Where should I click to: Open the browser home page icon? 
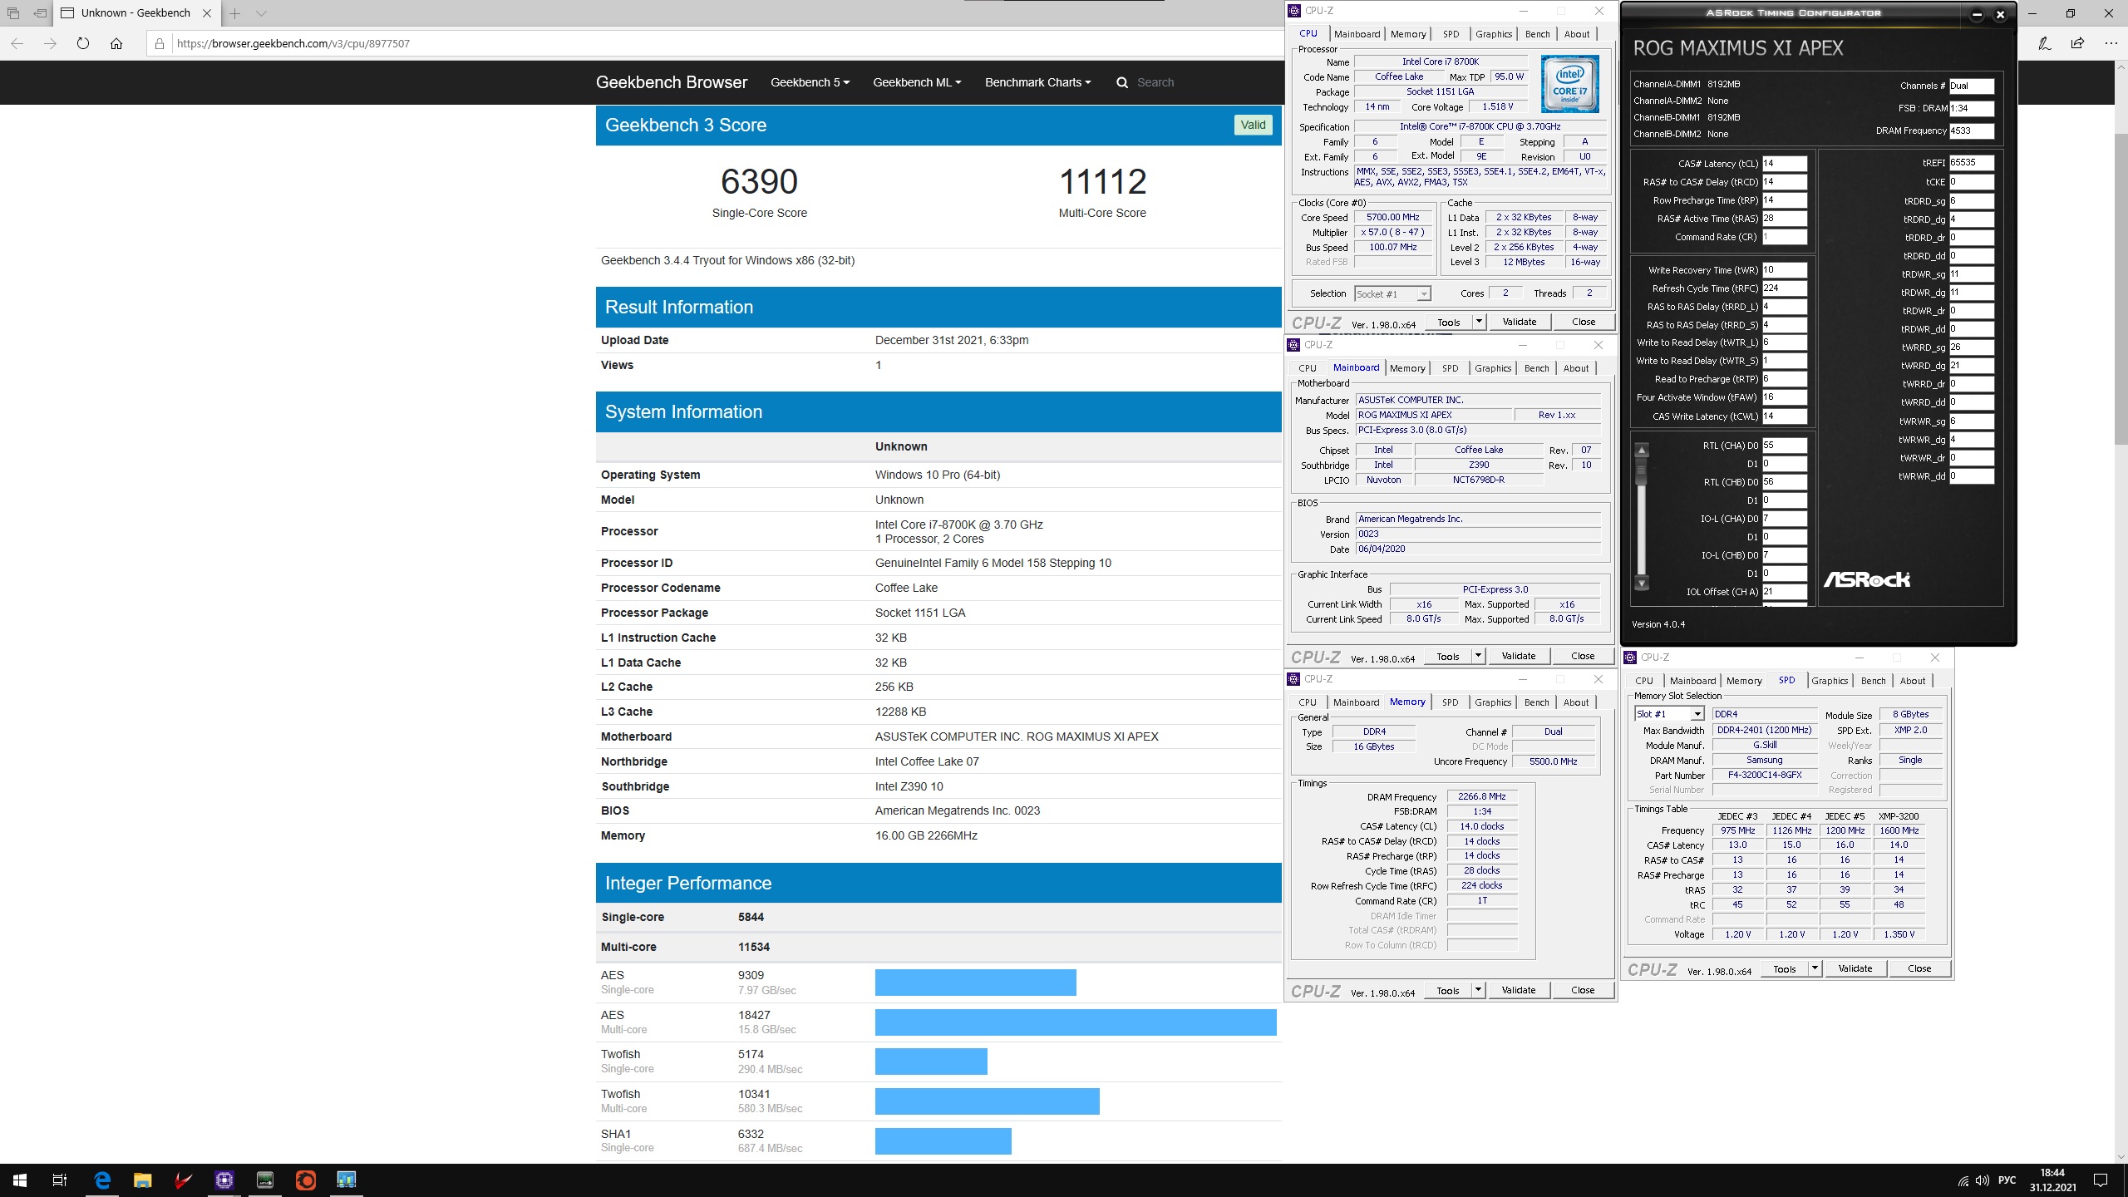pyautogui.click(x=116, y=43)
